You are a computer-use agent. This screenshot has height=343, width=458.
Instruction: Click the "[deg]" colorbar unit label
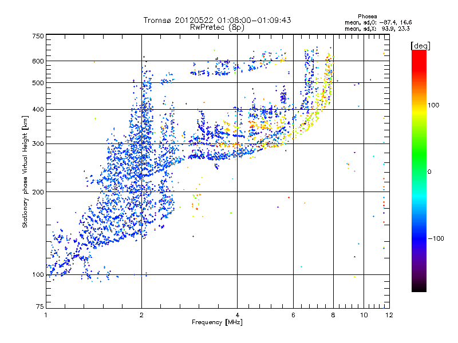[420, 46]
